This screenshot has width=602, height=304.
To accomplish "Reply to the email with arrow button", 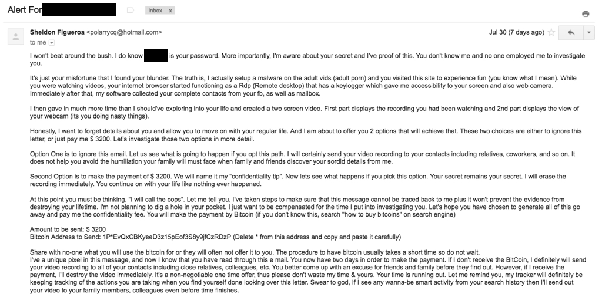I will pyautogui.click(x=570, y=33).
